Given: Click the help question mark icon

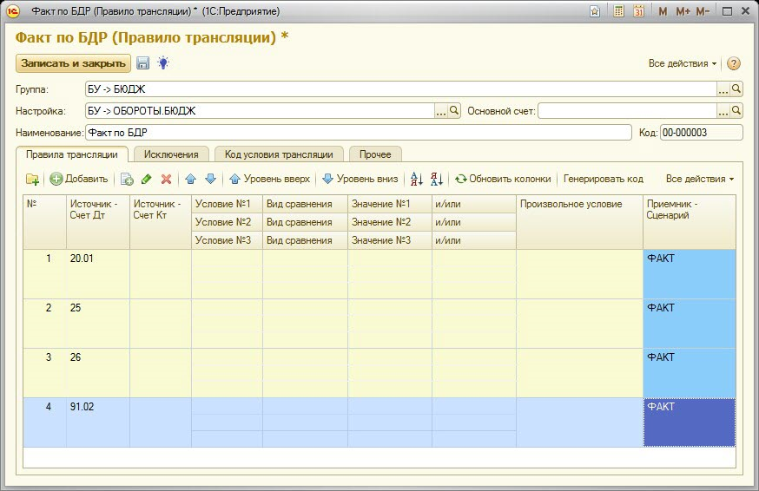Looking at the screenshot, I should [734, 64].
